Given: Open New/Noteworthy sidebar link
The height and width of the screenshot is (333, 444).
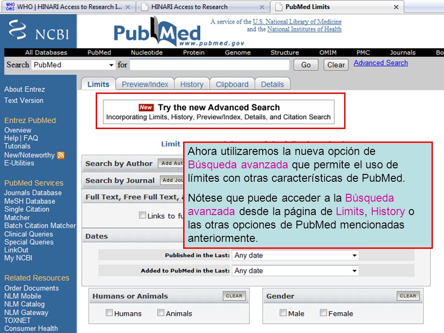Looking at the screenshot, I should (x=29, y=155).
